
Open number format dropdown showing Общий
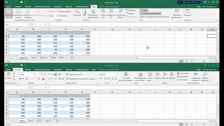tap(116, 75)
